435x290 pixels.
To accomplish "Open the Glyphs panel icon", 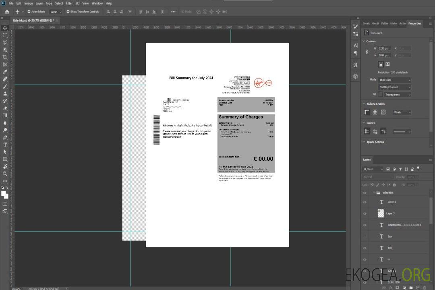I will [356, 65].
